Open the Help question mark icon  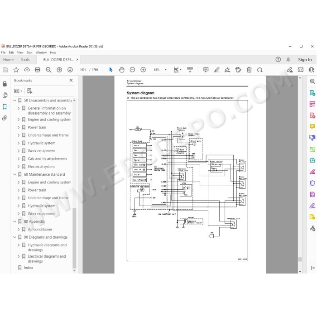[278, 59]
